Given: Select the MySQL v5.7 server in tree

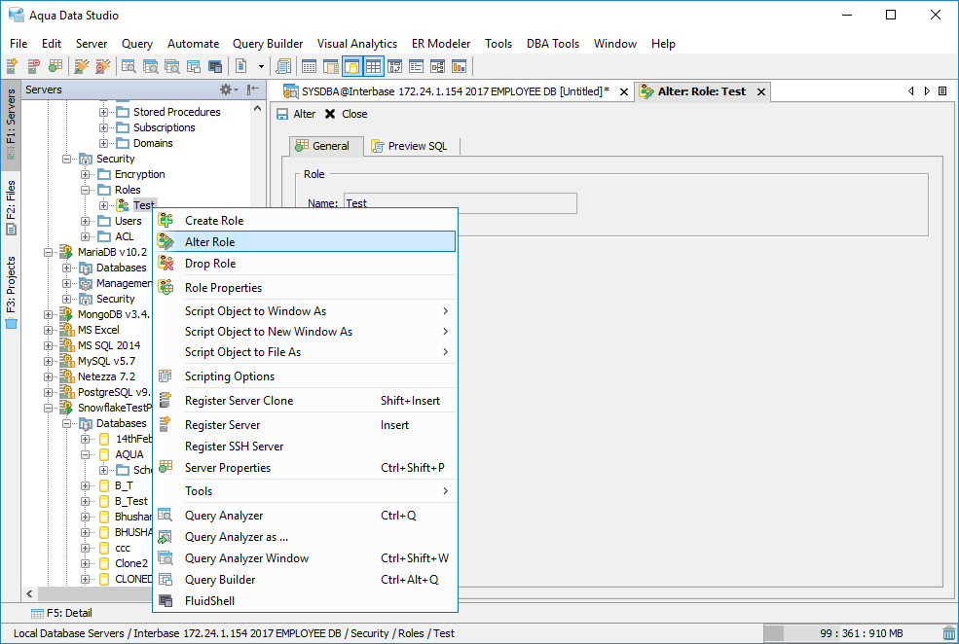Looking at the screenshot, I should tap(106, 361).
